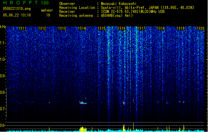This screenshot has height=132, width=208.
Task: Click the meteor count value 19
Action: pyautogui.click(x=48, y=15)
